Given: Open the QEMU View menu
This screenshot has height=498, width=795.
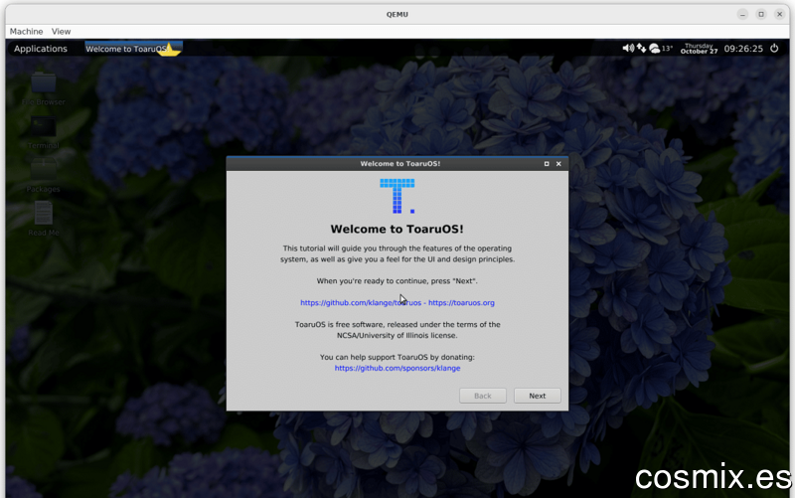Looking at the screenshot, I should [x=61, y=32].
